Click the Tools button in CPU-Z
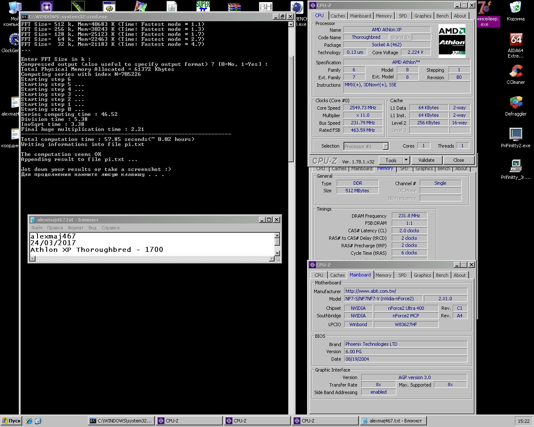The image size is (534, 427). (x=391, y=160)
